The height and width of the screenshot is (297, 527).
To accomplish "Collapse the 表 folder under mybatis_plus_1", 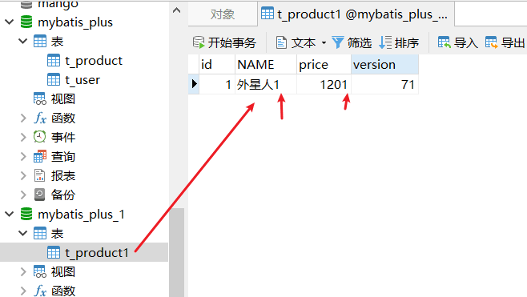I will [23, 233].
